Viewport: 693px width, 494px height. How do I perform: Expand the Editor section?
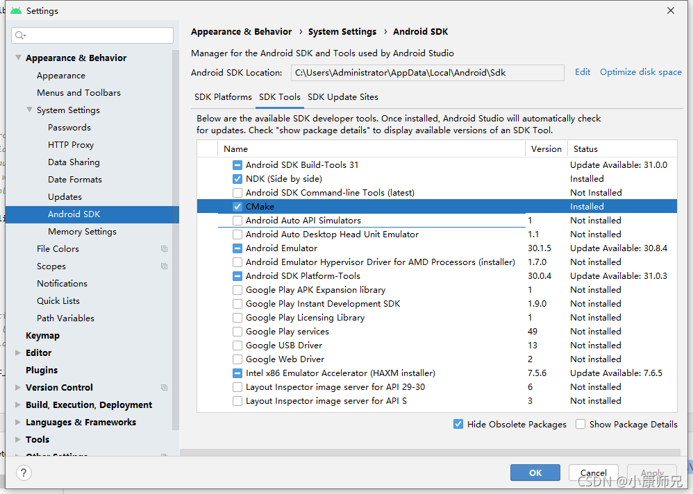coord(18,352)
